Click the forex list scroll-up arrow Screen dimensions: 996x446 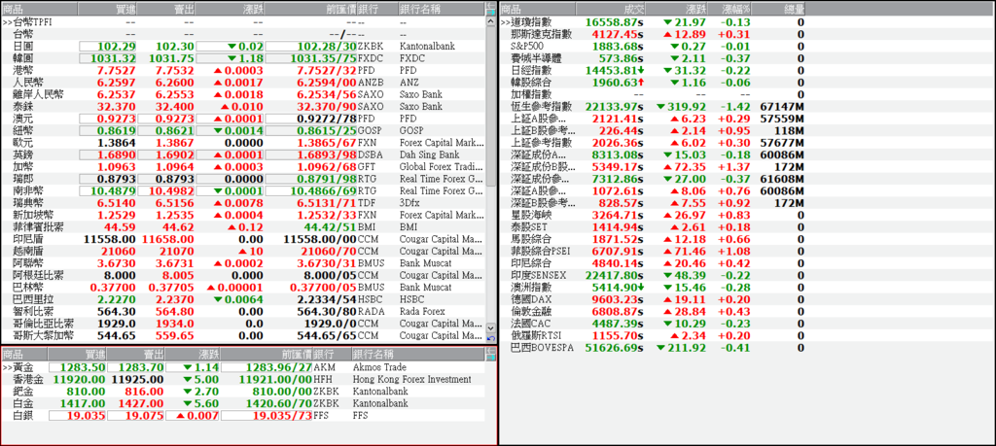click(x=491, y=21)
